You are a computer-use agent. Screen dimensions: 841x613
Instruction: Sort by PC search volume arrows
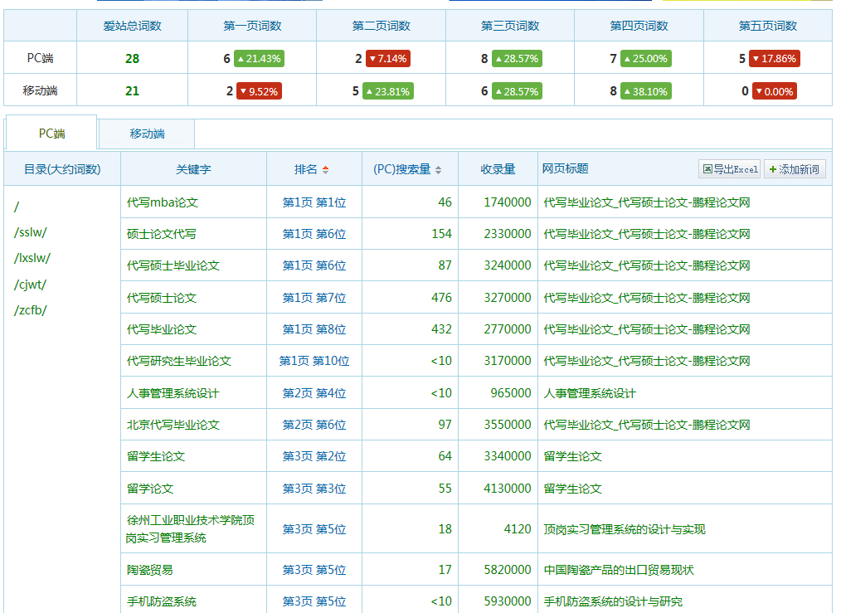[438, 169]
